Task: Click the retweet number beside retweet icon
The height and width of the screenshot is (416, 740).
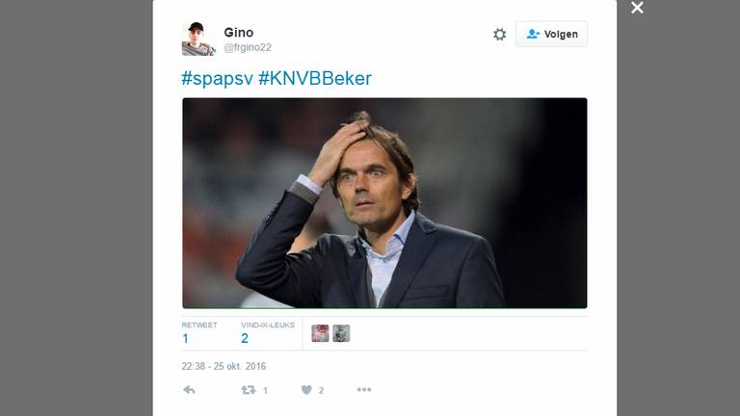Action: (x=265, y=390)
